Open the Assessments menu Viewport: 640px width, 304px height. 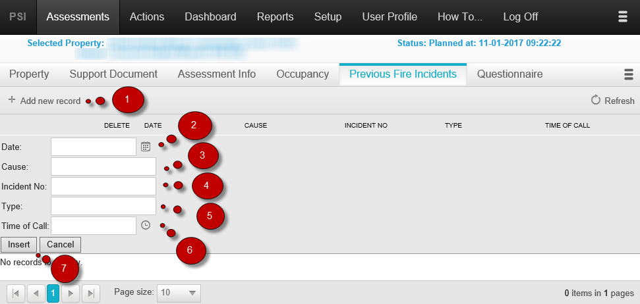78,16
